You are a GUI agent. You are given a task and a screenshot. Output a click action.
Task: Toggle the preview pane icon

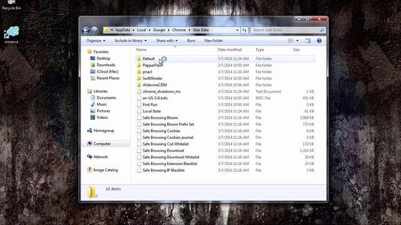click(x=308, y=41)
